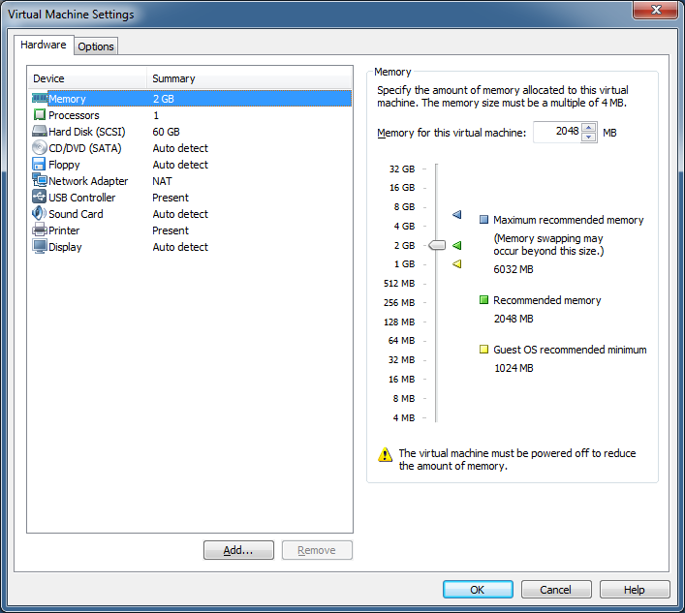Click the memory size input field

pos(556,133)
